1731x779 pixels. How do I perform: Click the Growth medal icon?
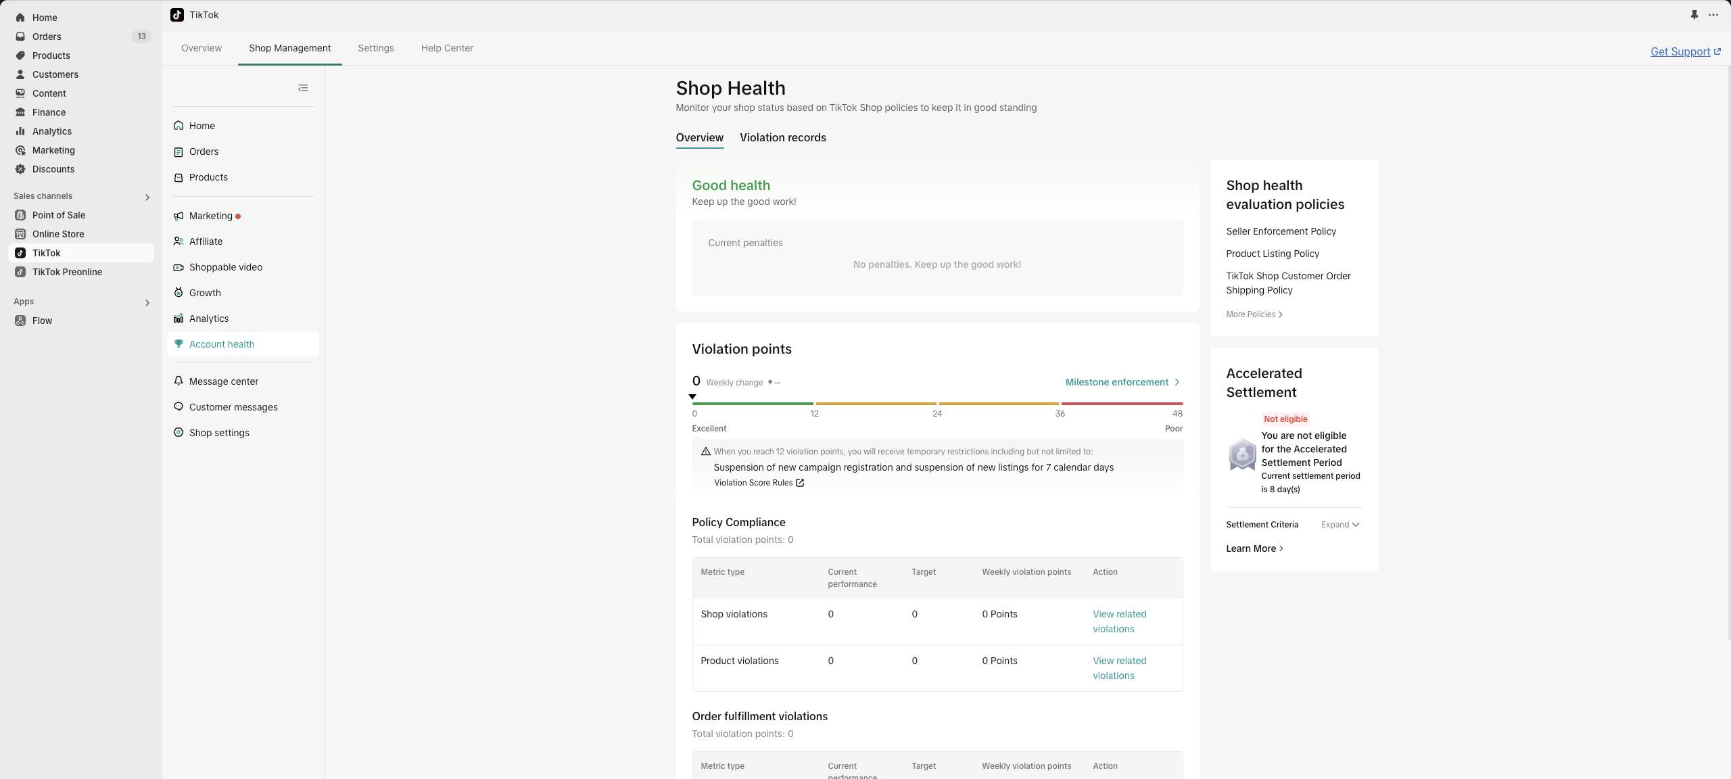179,293
